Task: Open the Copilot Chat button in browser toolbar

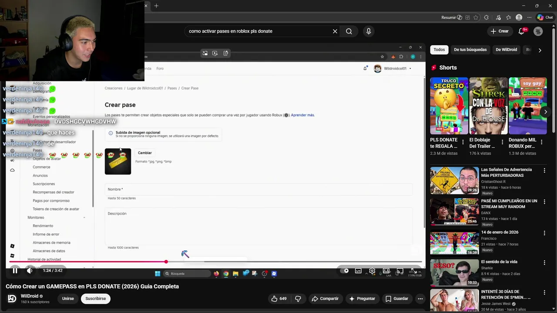Action: click(545, 17)
